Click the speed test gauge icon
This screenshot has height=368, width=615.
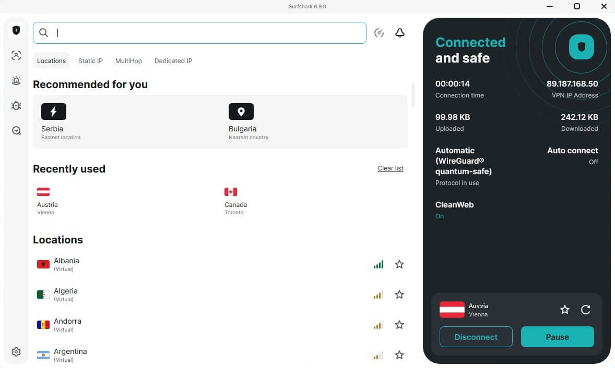click(379, 33)
